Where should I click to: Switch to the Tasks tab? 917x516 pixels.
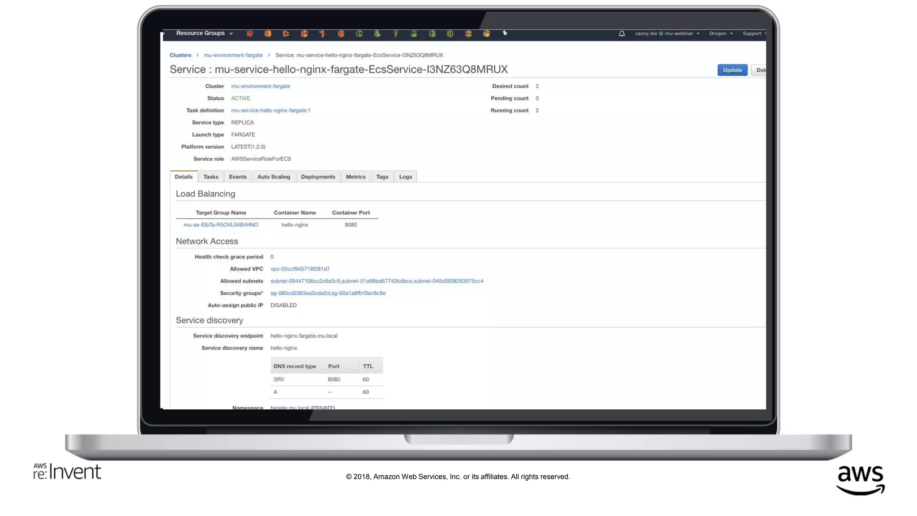point(210,177)
